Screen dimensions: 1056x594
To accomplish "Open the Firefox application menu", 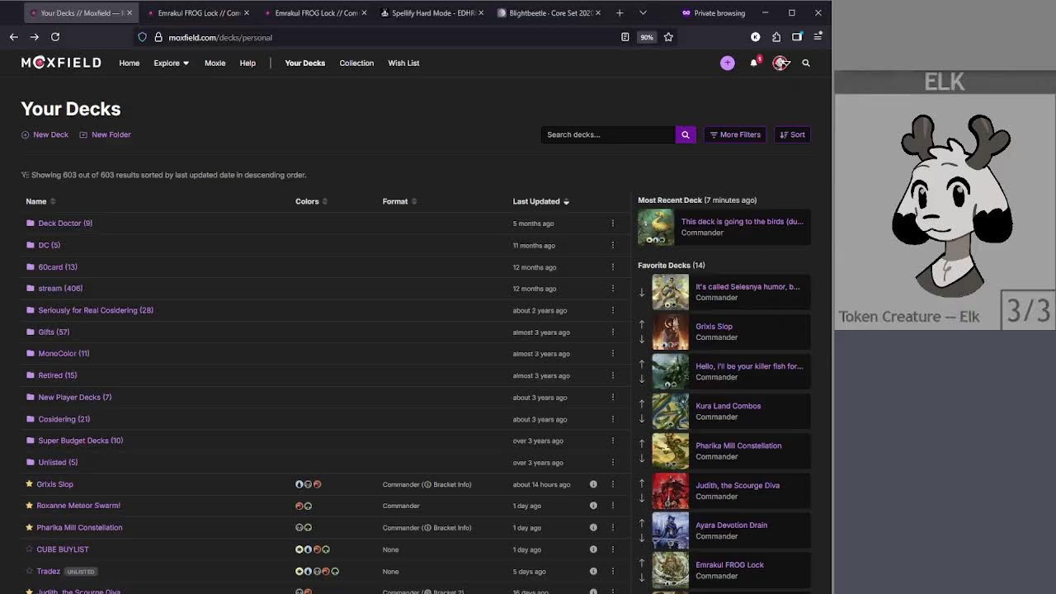I will pyautogui.click(x=818, y=37).
